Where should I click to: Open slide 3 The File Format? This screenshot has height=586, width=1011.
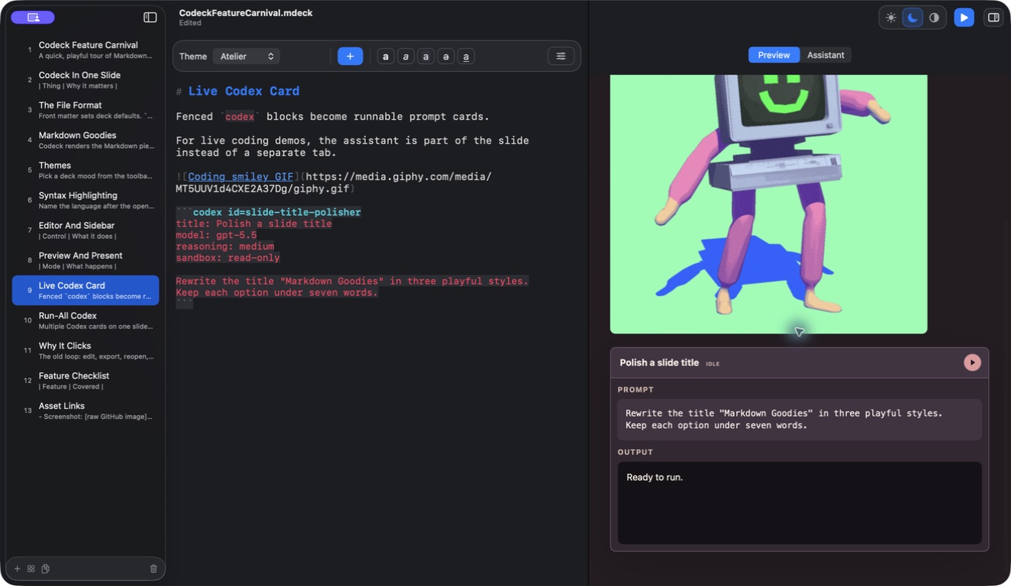(85, 110)
